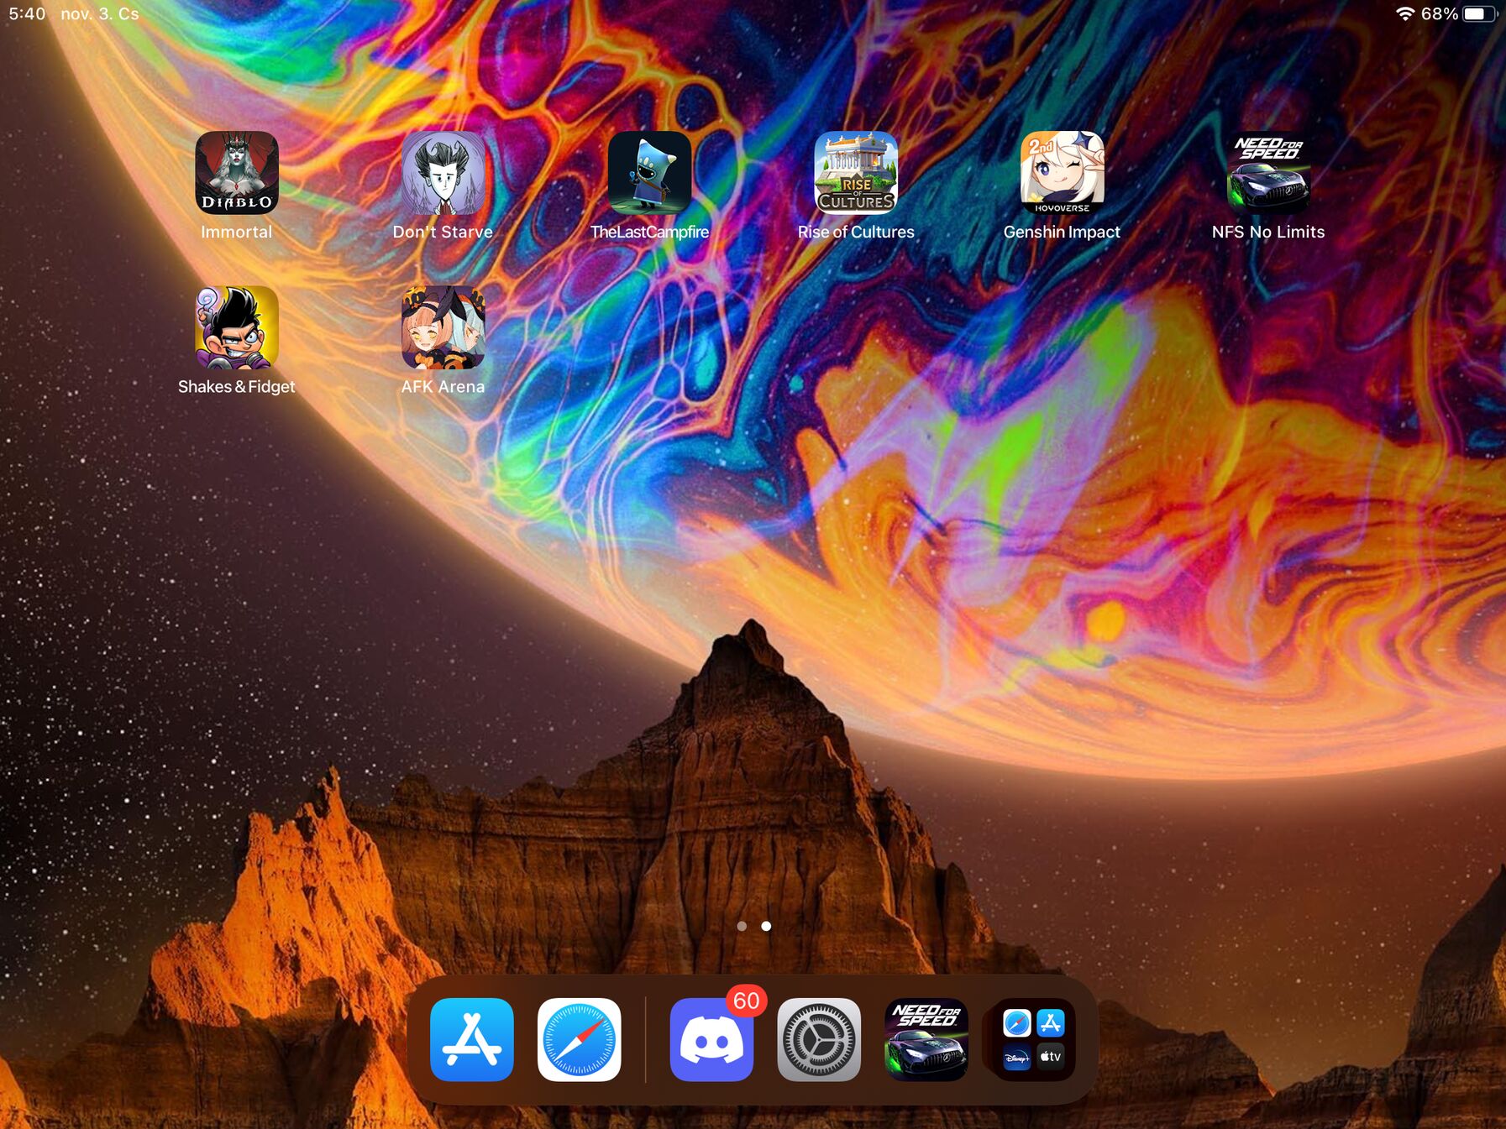Tap the 'Genshin Impact' label text
Viewport: 1506px width, 1129px height.
click(x=1063, y=232)
